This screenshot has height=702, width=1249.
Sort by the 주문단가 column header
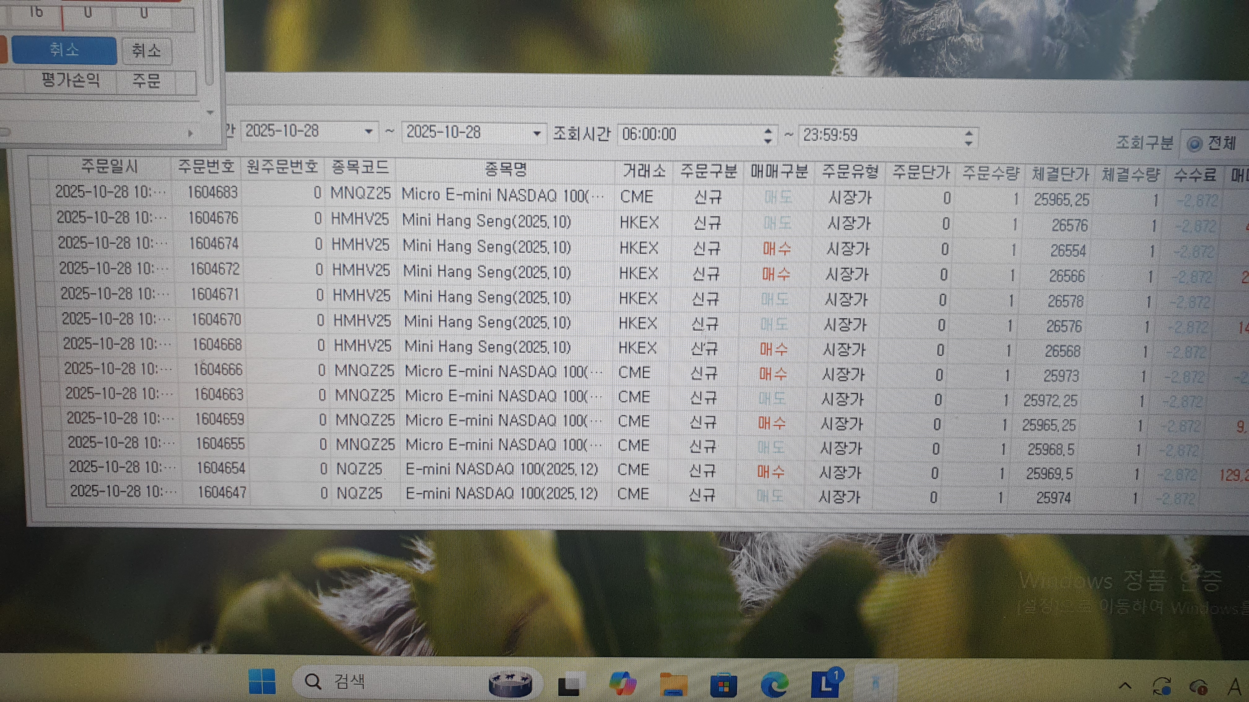pyautogui.click(x=921, y=172)
